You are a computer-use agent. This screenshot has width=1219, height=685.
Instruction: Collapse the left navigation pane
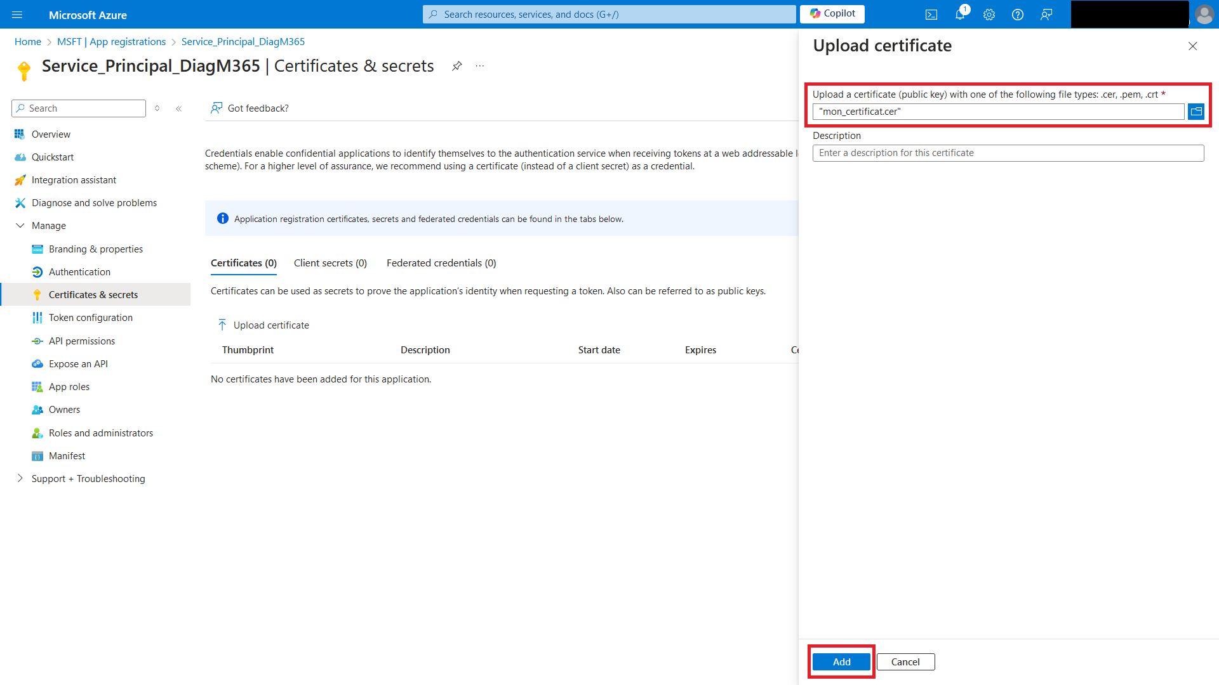[x=179, y=108]
